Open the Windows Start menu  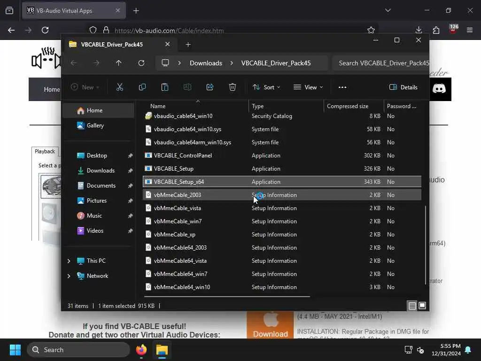(15, 350)
